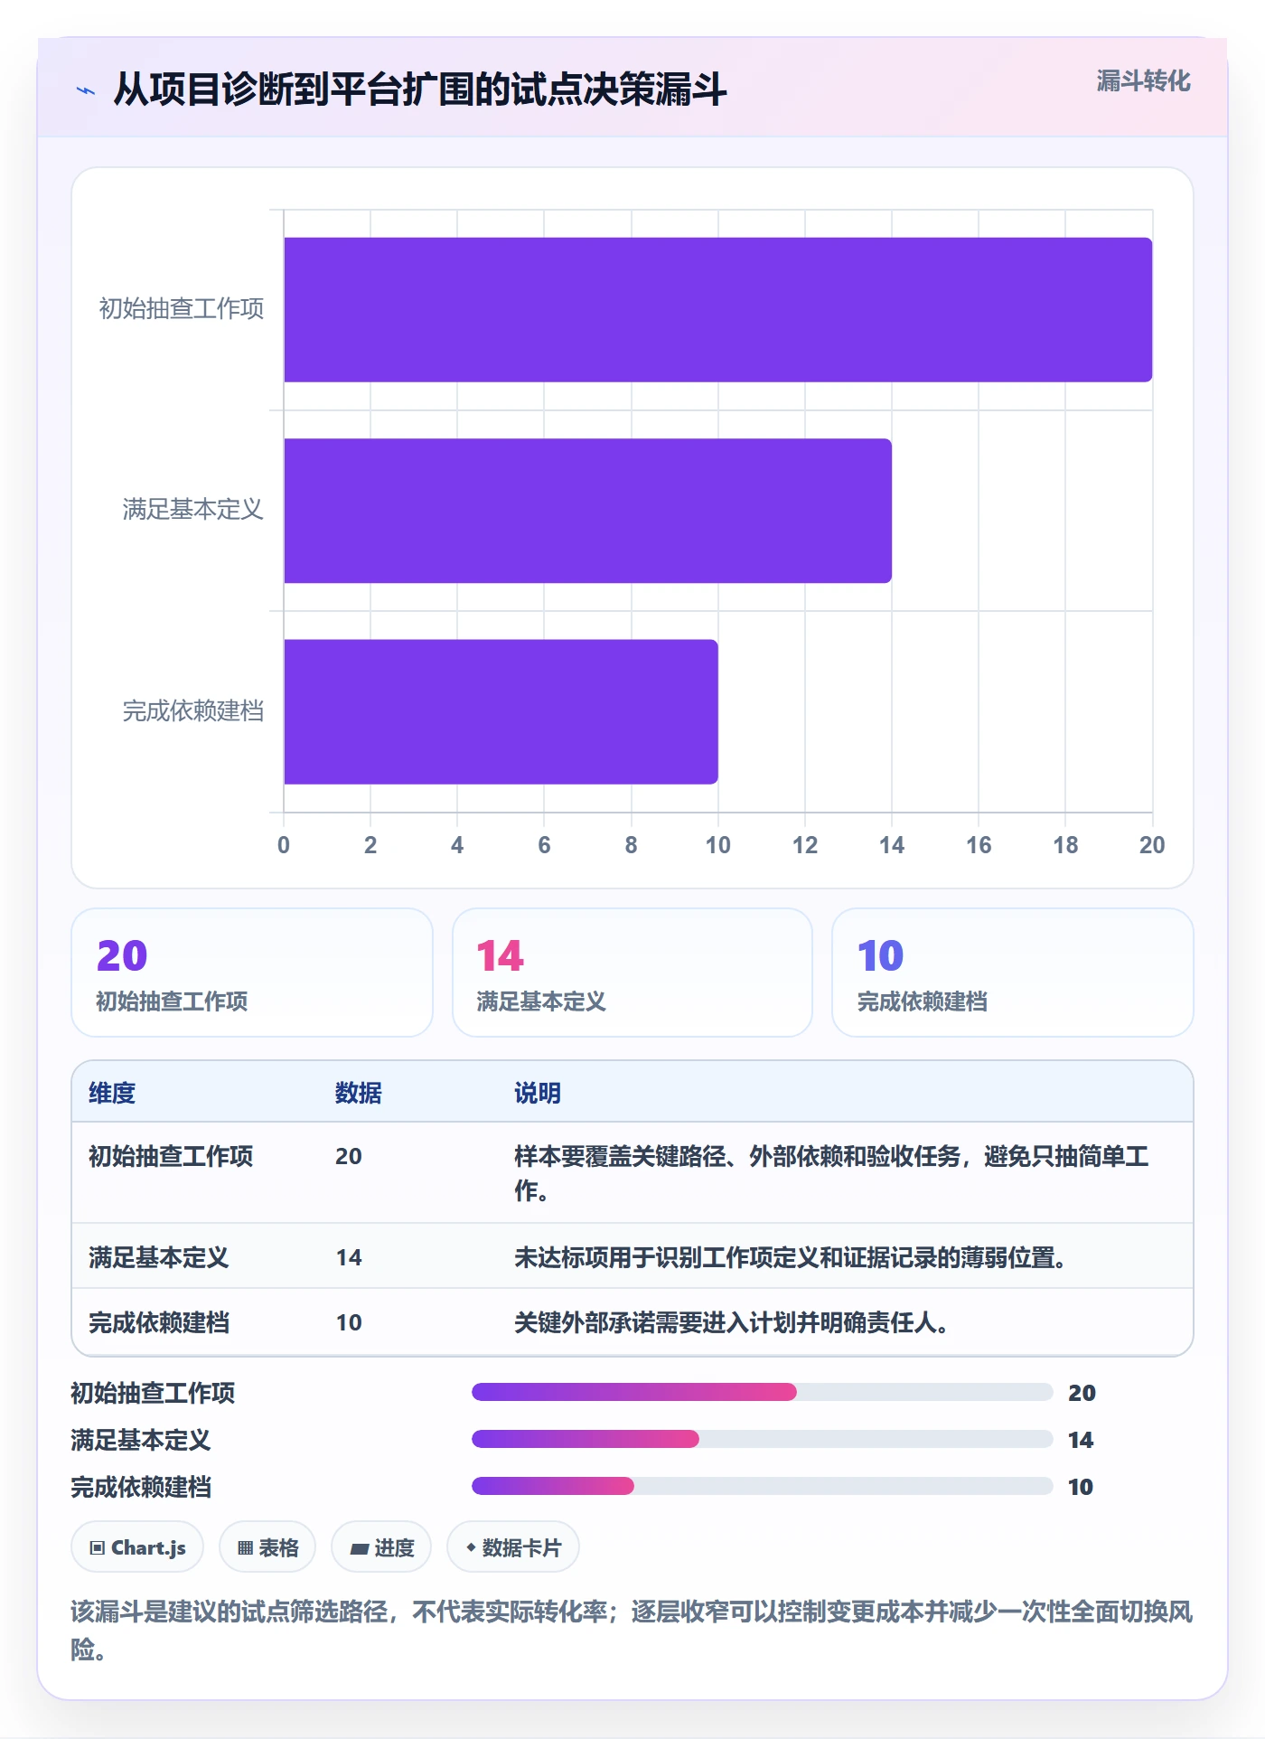
Task: Click the description starting 样本要覆盖关键路径
Action: pyautogui.click(x=831, y=1173)
